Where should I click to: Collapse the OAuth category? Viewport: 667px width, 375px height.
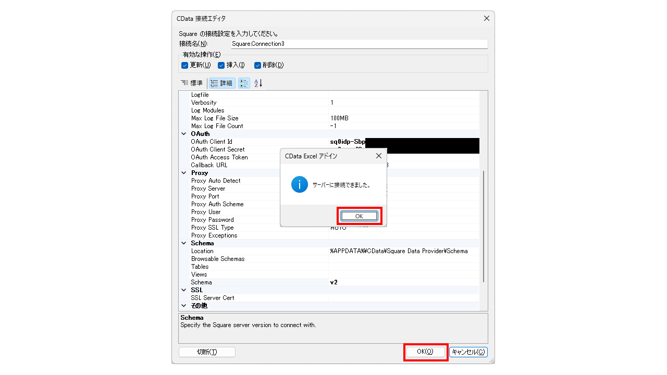point(183,134)
